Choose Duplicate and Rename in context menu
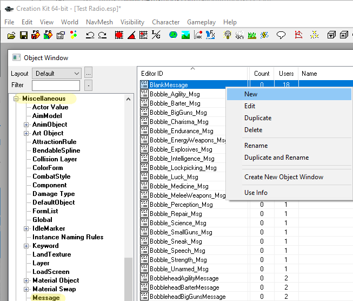This screenshot has width=353, height=301. pyautogui.click(x=289, y=158)
